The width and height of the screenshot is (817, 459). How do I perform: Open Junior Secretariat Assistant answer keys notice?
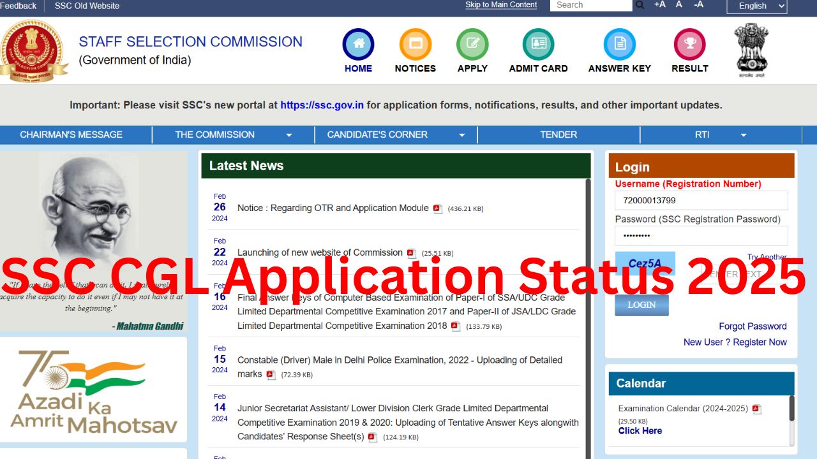click(408, 423)
